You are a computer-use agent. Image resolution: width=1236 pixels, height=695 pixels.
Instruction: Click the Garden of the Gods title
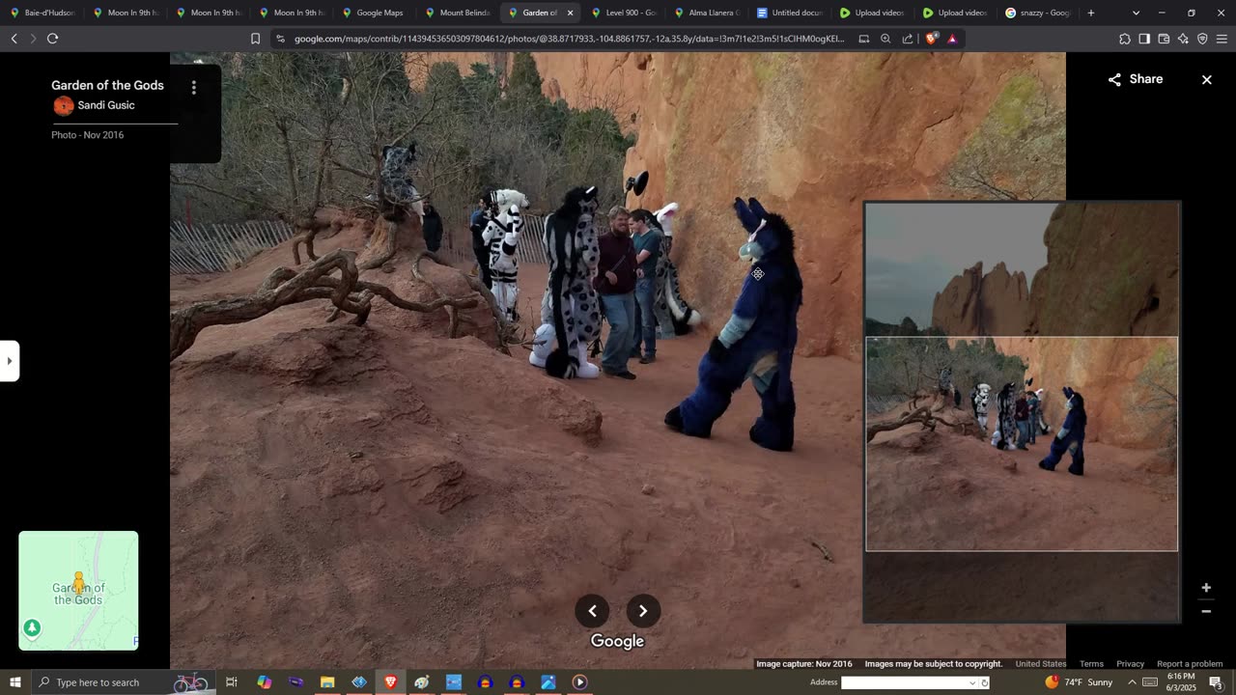coord(107,85)
